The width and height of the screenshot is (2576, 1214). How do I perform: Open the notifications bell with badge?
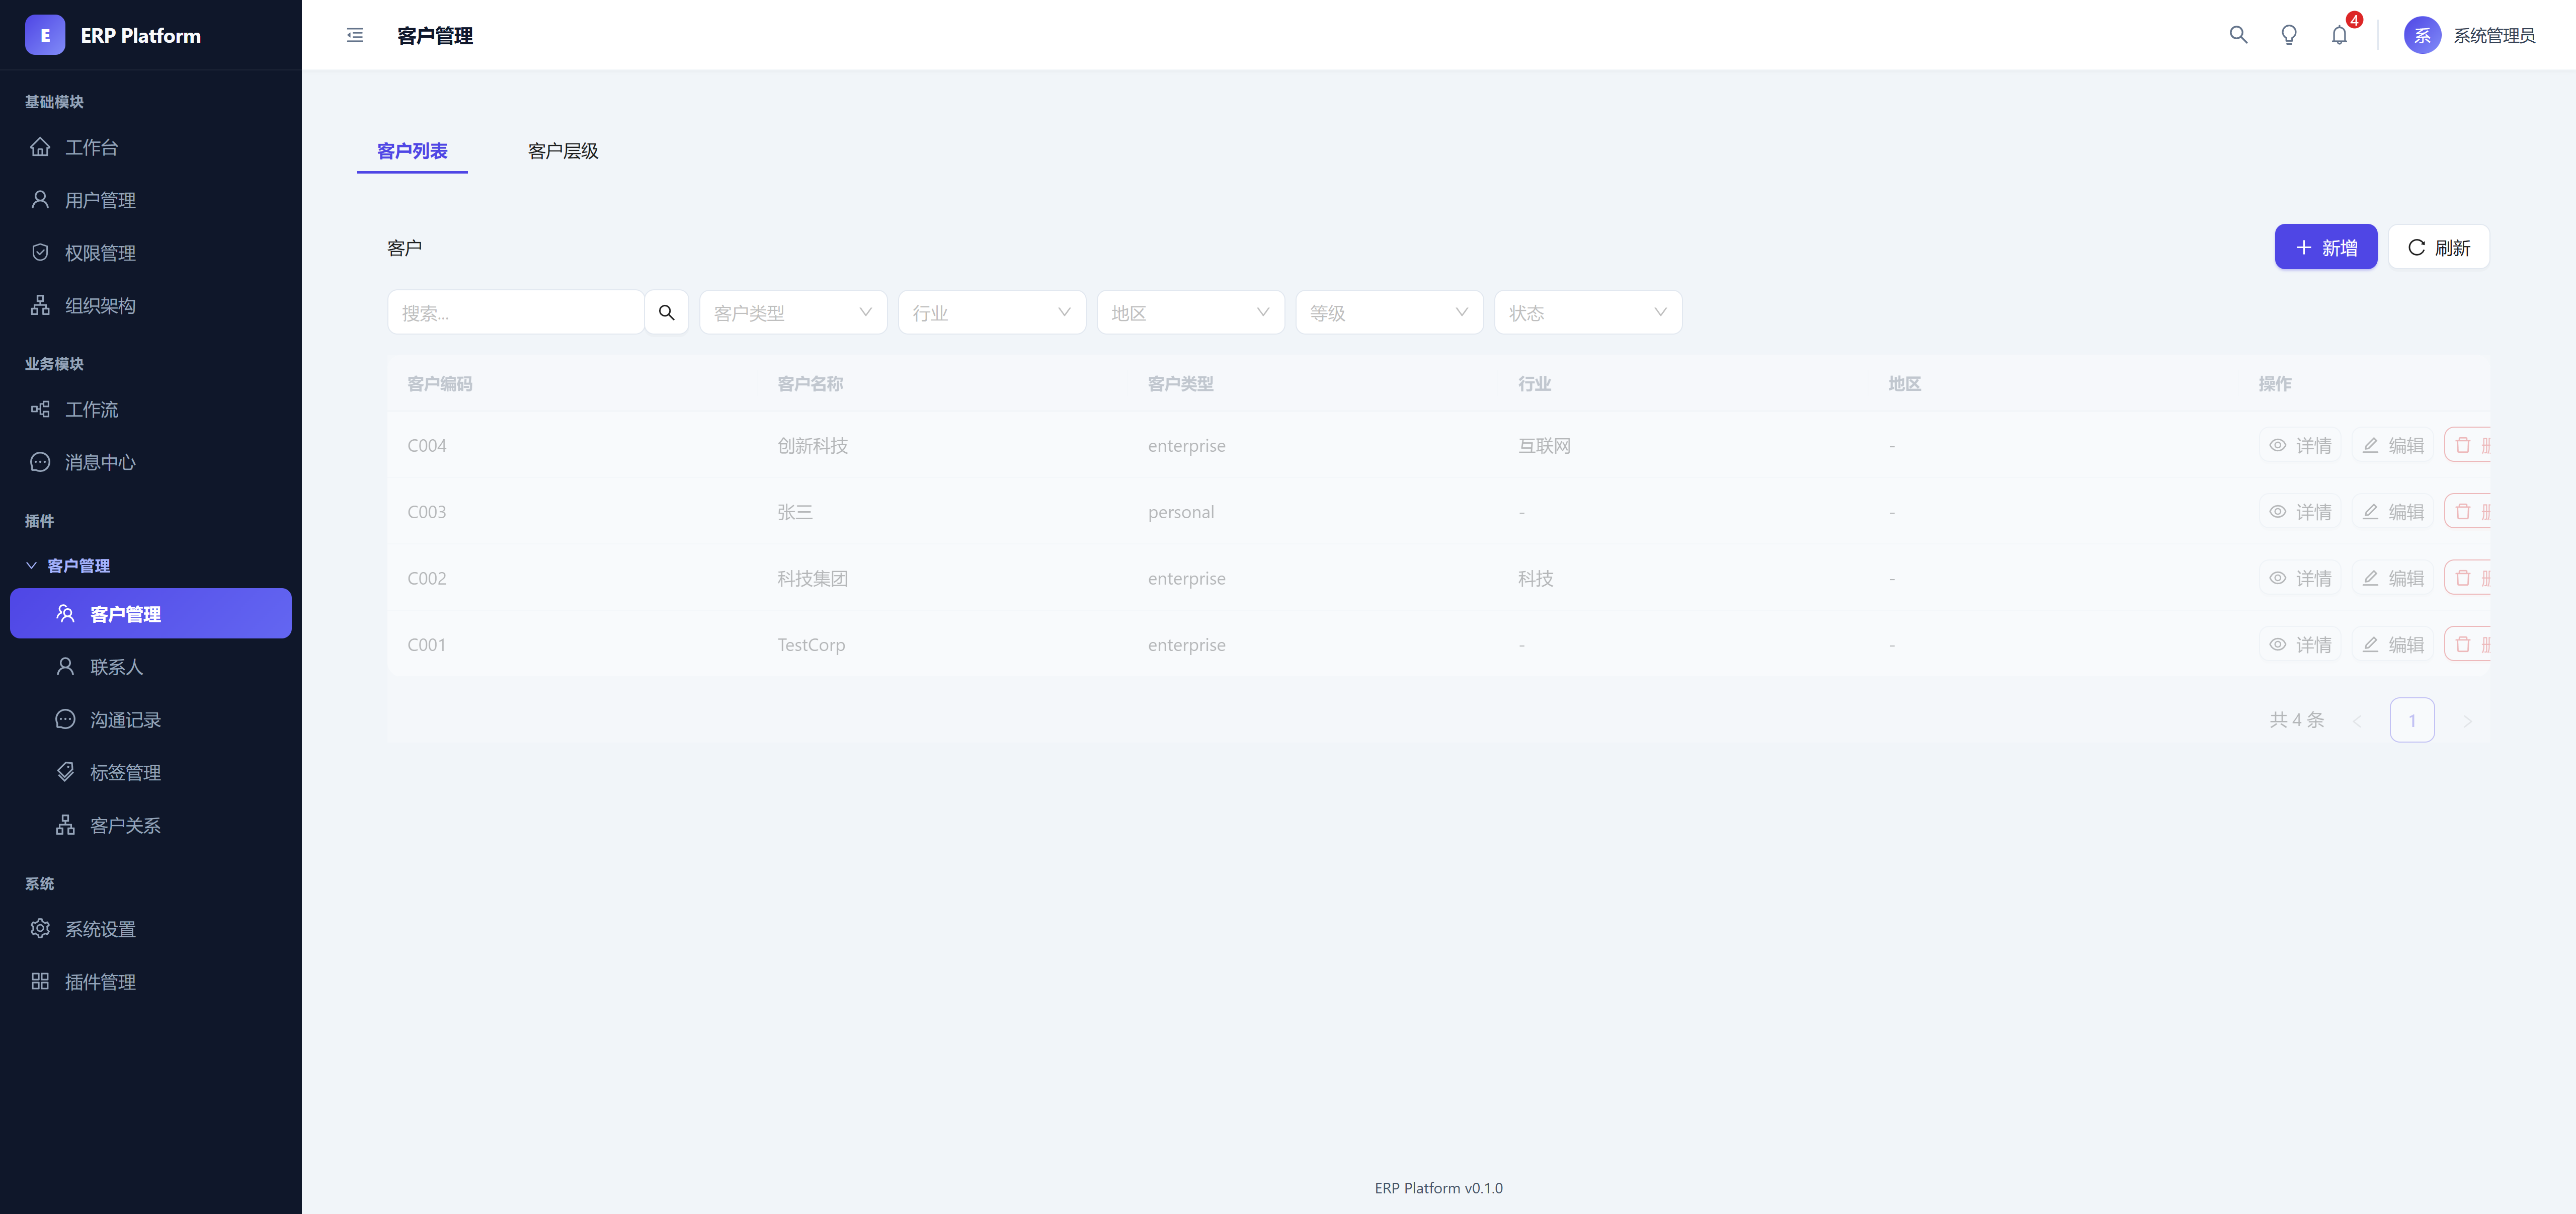tap(2339, 36)
